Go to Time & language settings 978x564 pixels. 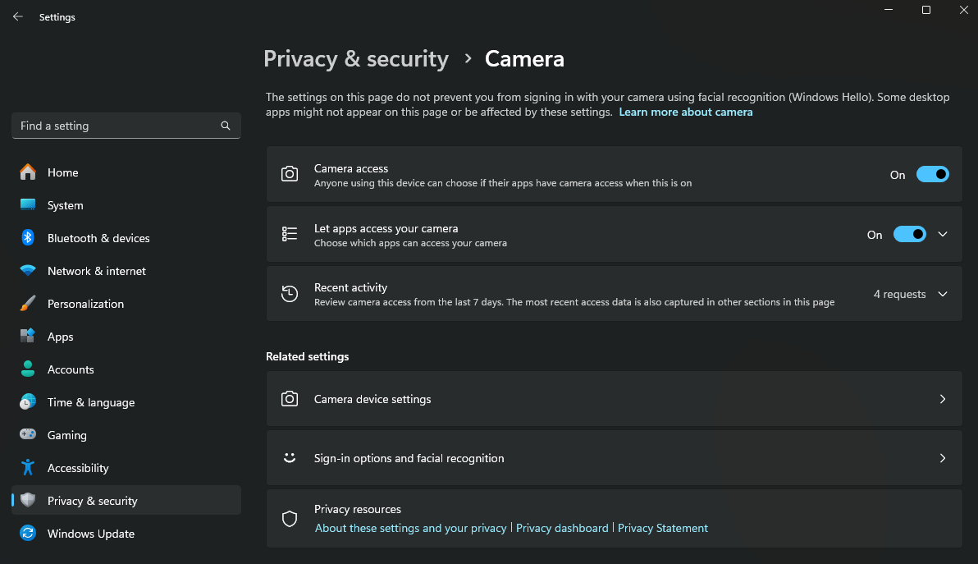(x=90, y=402)
